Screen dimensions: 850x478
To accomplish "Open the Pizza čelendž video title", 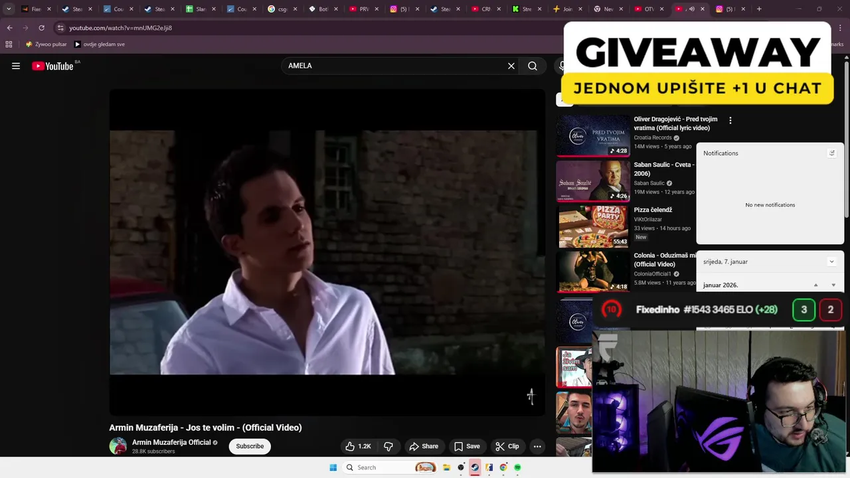I will (653, 210).
